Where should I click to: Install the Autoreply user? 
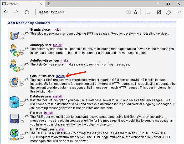point(57,45)
